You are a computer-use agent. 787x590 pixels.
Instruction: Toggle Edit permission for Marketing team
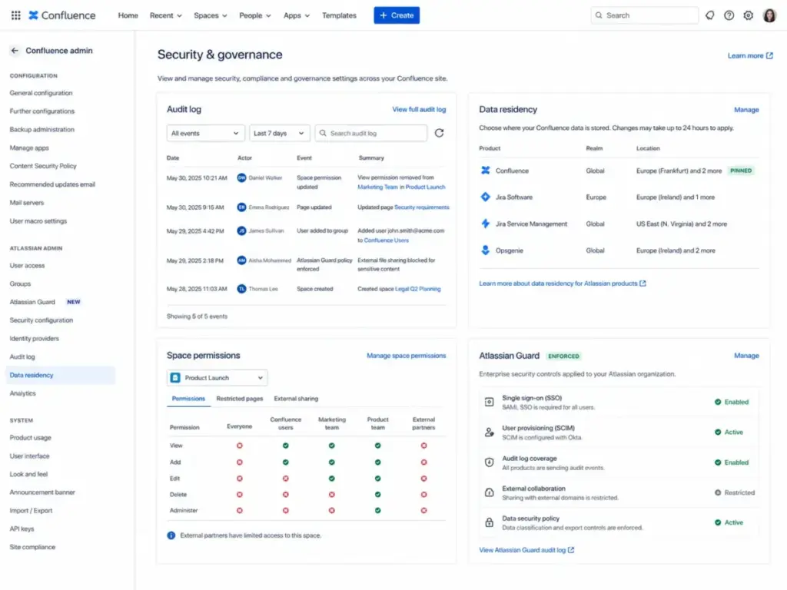tap(332, 479)
